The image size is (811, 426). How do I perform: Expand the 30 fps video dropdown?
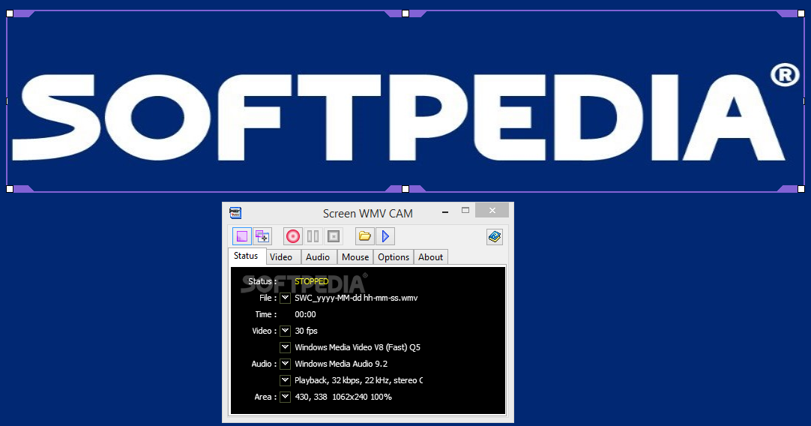coord(285,331)
